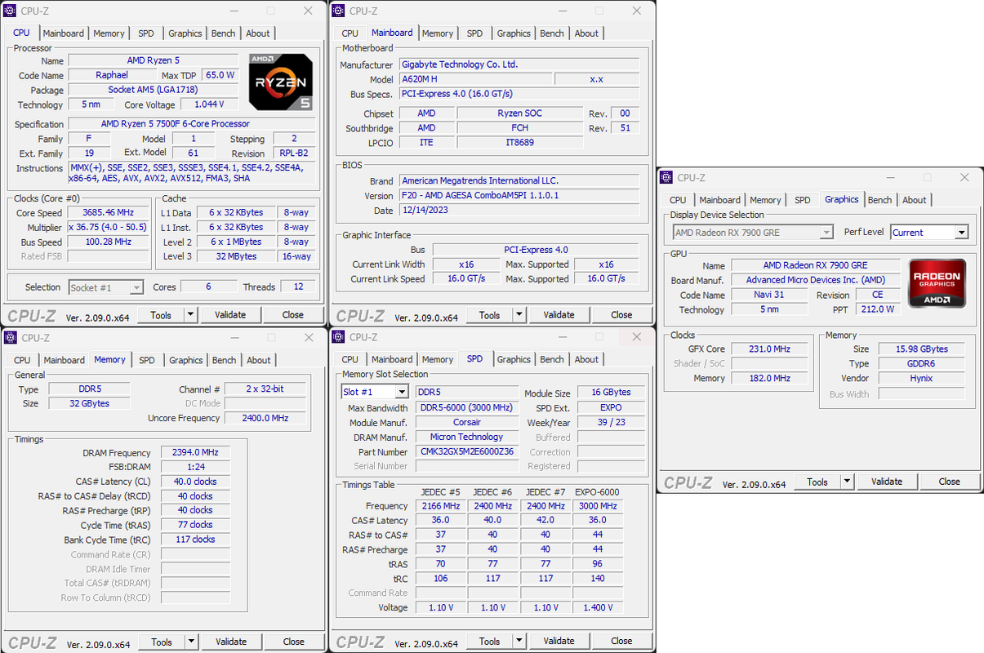Screen dimensions: 984x653
Task: Switch to Mainboard tab in CPU window
Action: pyautogui.click(x=64, y=33)
